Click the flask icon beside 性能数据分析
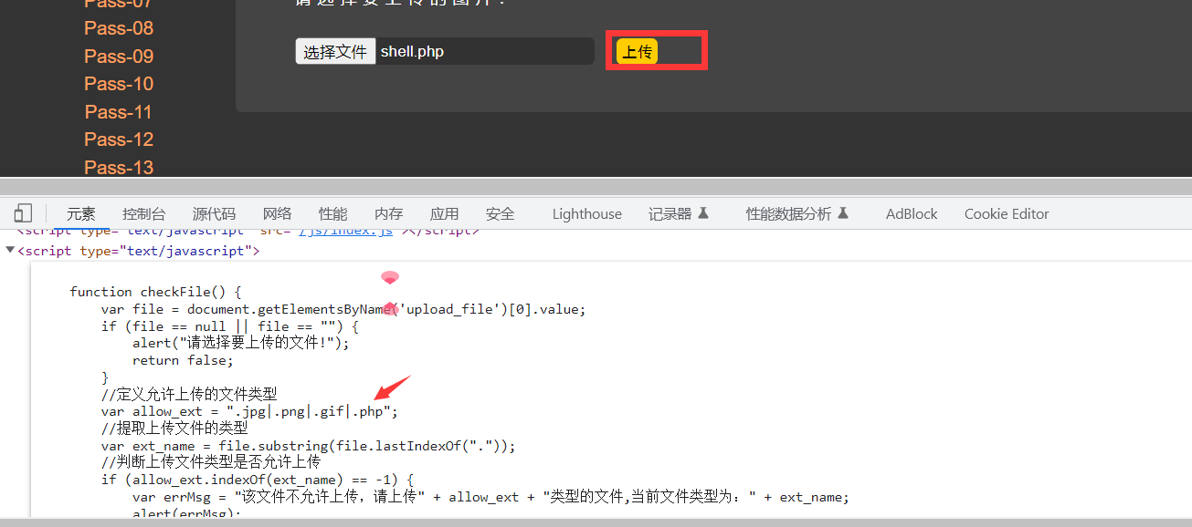The width and height of the screenshot is (1192, 527). coord(843,213)
